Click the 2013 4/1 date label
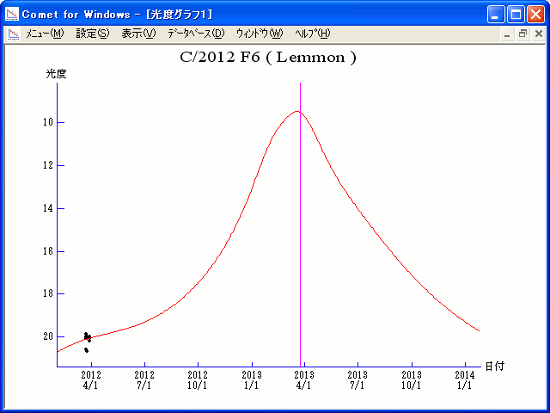 pos(304,380)
